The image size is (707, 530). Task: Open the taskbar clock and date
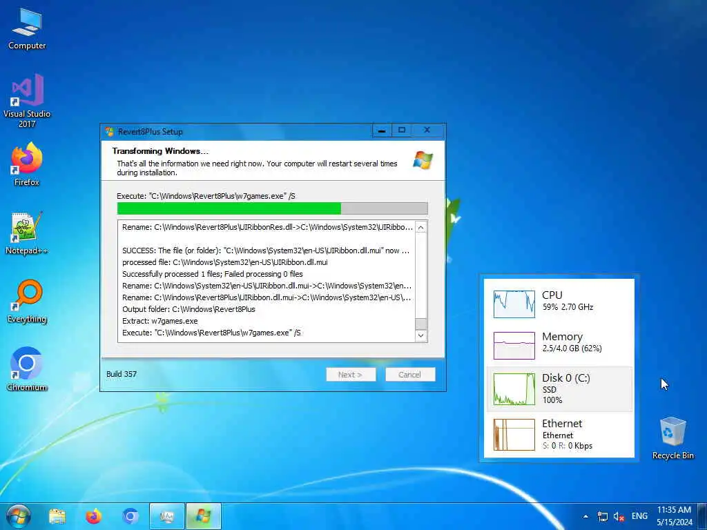(x=674, y=516)
